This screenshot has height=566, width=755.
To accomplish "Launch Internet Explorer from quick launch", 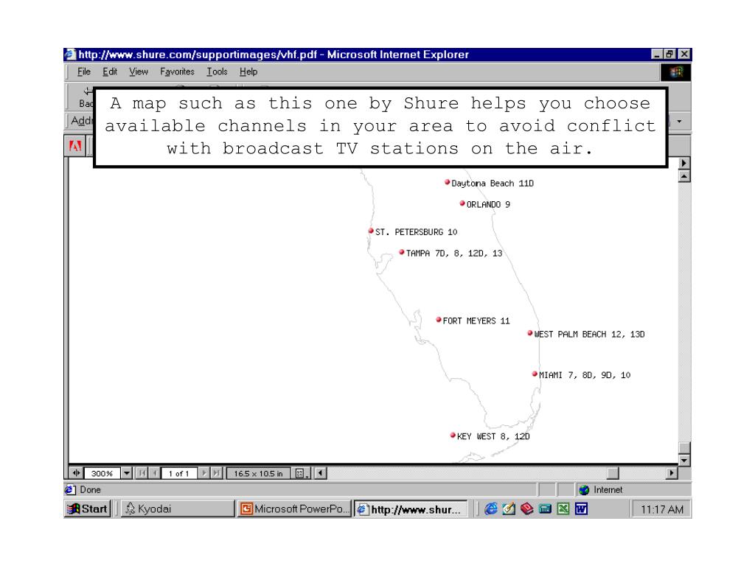I will pyautogui.click(x=490, y=509).
